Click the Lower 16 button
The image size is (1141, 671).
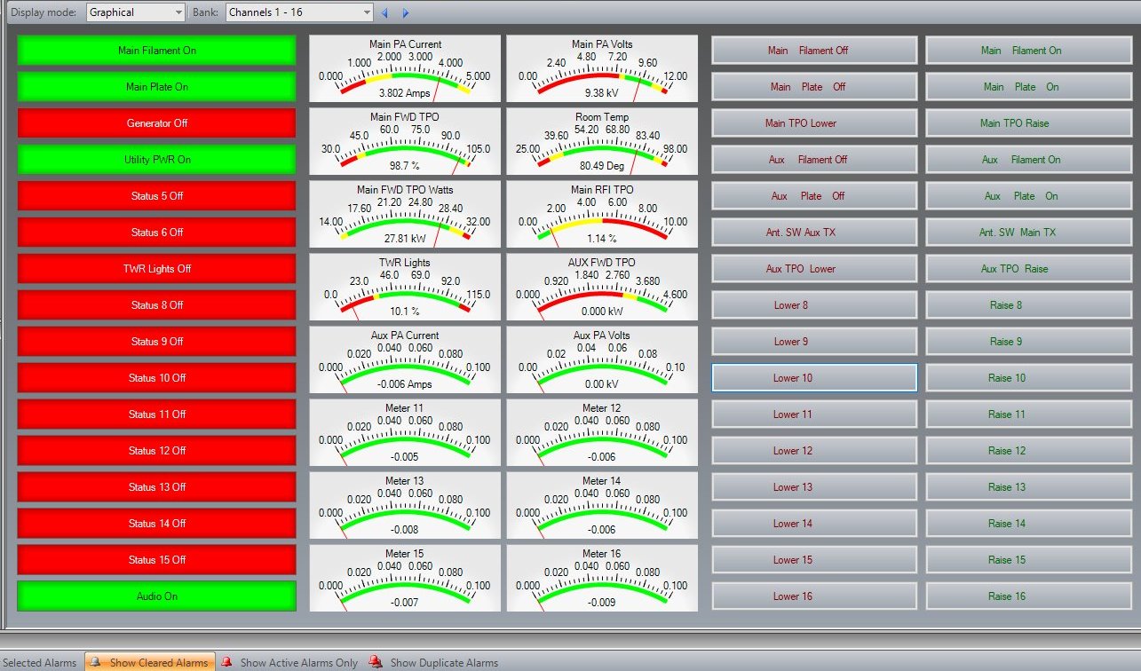pos(814,596)
